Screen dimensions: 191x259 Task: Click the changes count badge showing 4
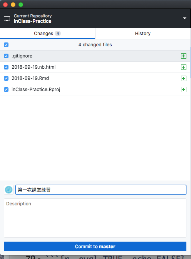click(x=58, y=34)
